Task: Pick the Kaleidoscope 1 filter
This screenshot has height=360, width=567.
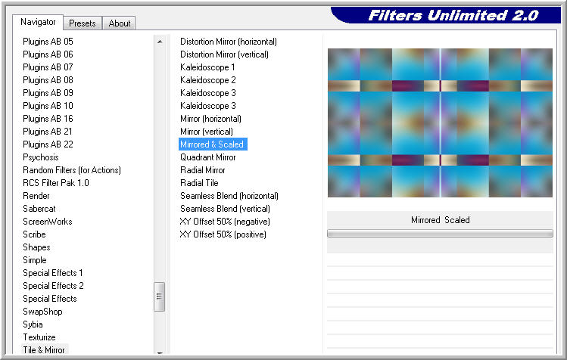Action: 207,67
